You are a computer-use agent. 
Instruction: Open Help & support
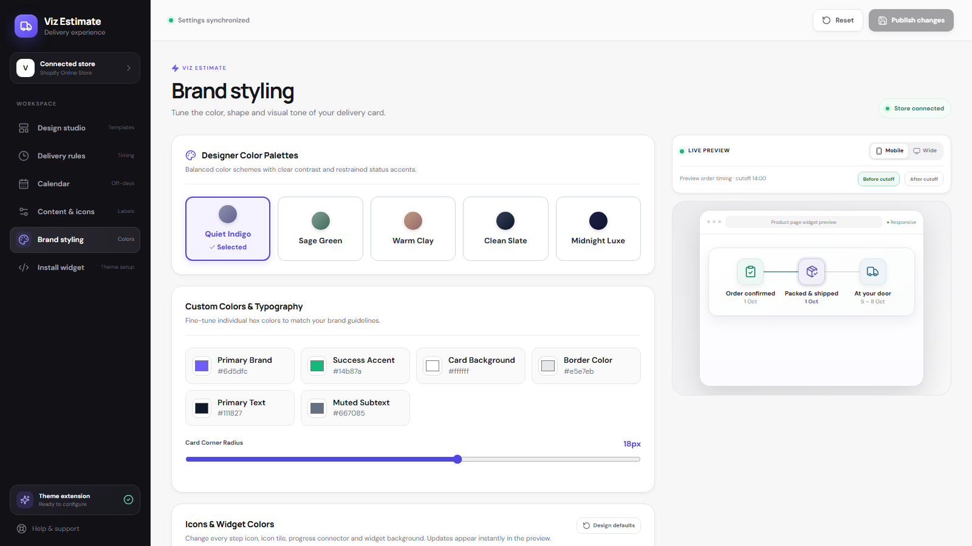click(x=49, y=528)
